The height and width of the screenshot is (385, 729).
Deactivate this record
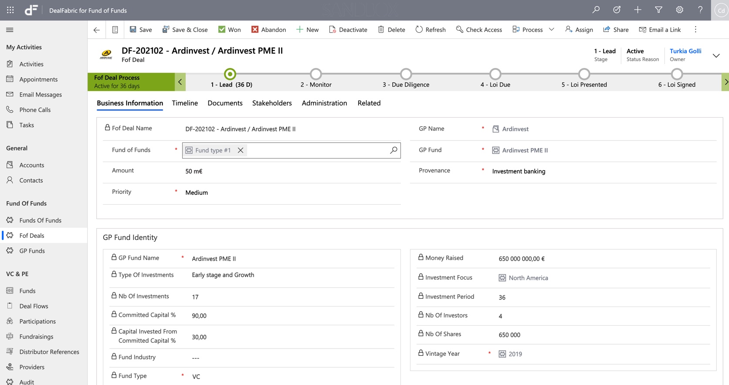[x=348, y=30]
